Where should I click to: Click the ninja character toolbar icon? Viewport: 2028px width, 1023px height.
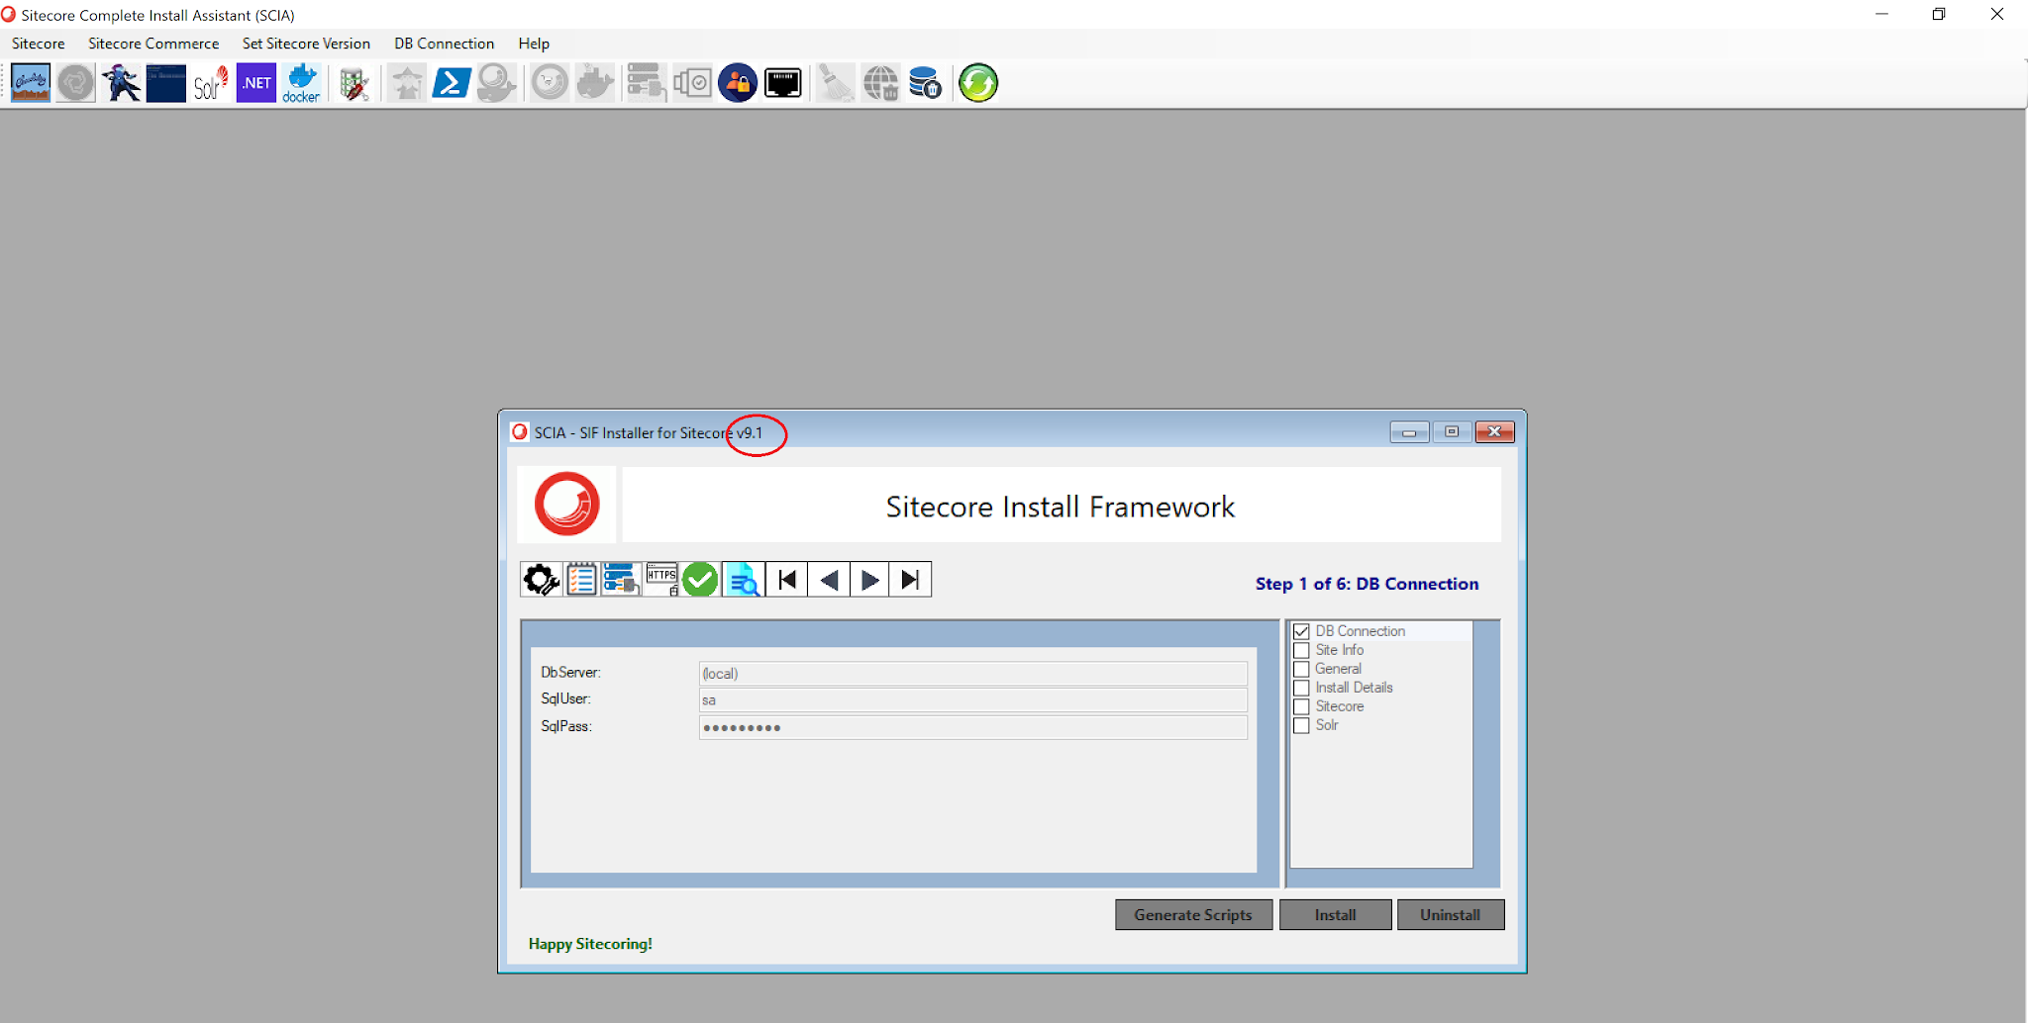(122, 83)
